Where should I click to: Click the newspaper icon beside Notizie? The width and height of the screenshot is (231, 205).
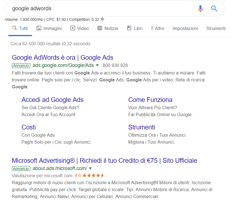pos(100,28)
